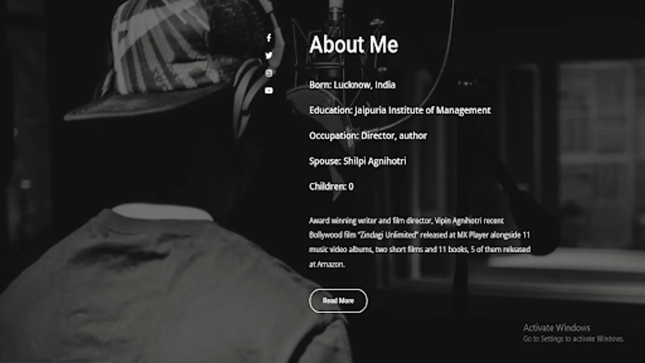This screenshot has width=645, height=363.
Task: Click Go to Settings to activate Windows
Action: 573,339
